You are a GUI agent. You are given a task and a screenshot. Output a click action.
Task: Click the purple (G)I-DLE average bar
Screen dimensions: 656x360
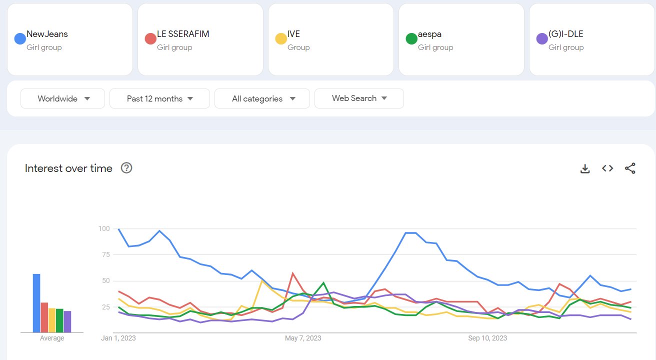click(x=67, y=321)
